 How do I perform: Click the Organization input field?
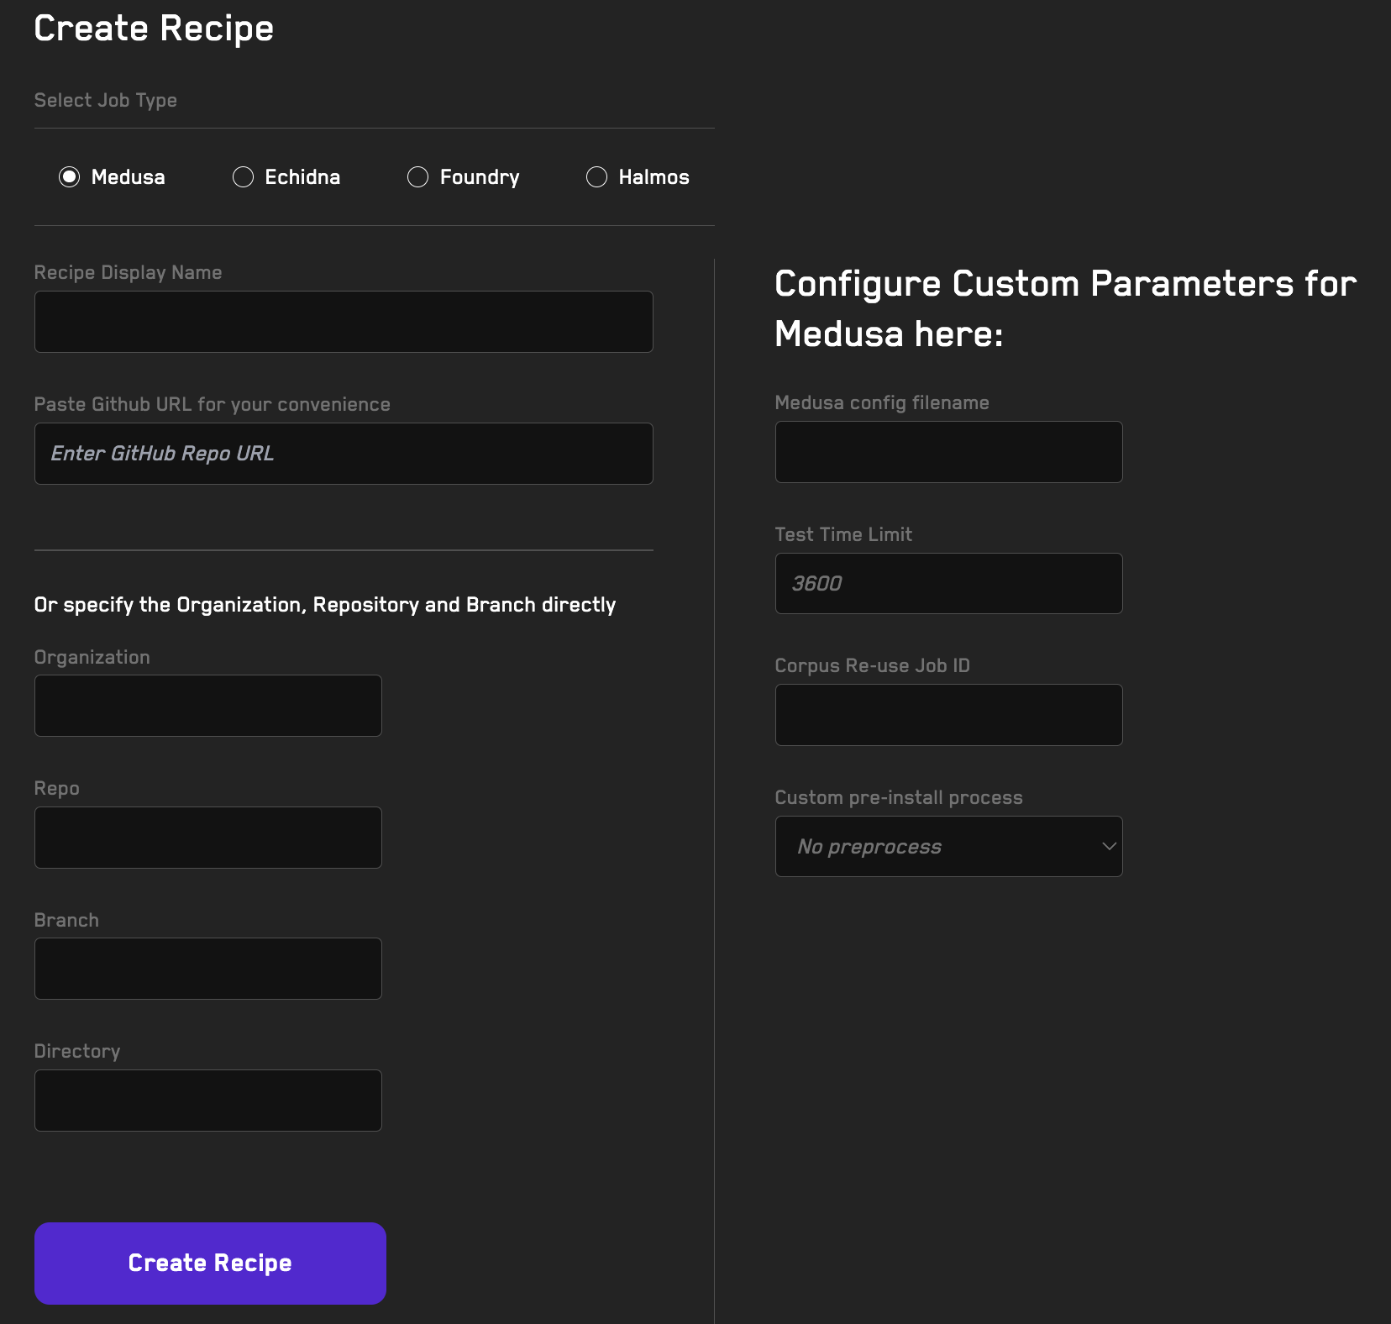click(208, 706)
